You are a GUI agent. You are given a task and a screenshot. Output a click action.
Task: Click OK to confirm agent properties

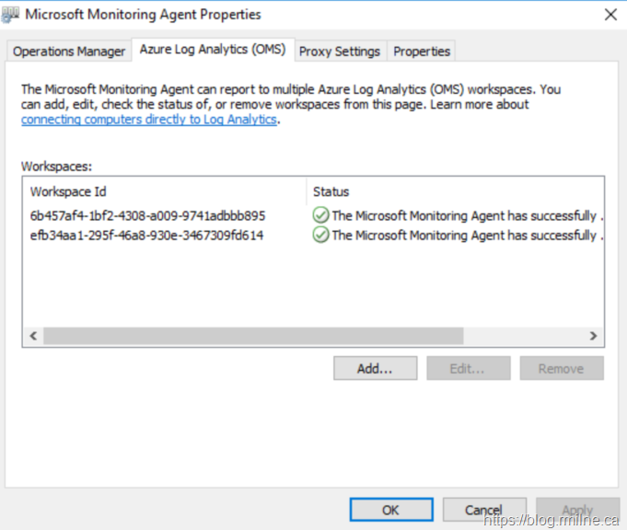pyautogui.click(x=391, y=509)
